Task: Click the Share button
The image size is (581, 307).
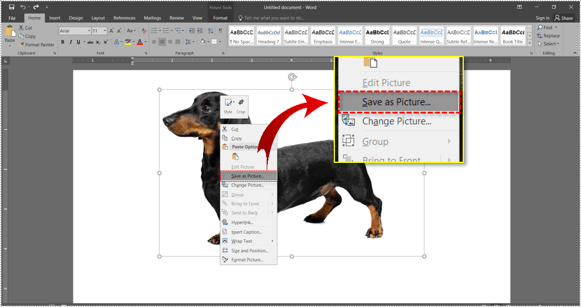Action: [563, 18]
